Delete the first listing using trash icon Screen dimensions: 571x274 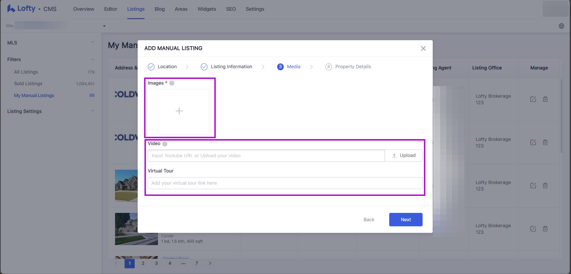(545, 99)
